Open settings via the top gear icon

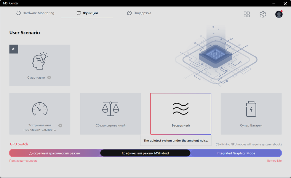(x=263, y=14)
